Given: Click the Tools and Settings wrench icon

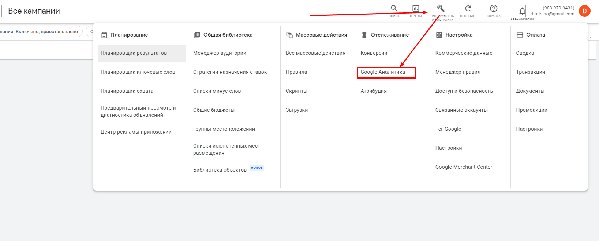Looking at the screenshot, I should tap(441, 9).
